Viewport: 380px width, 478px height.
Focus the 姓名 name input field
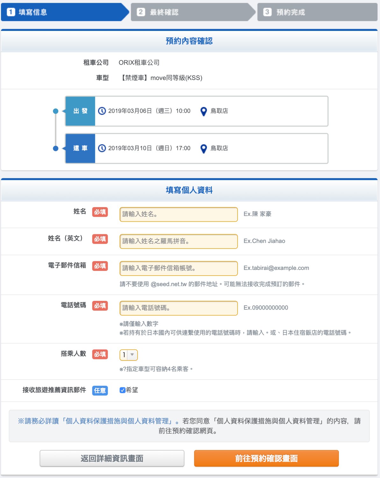tap(178, 214)
